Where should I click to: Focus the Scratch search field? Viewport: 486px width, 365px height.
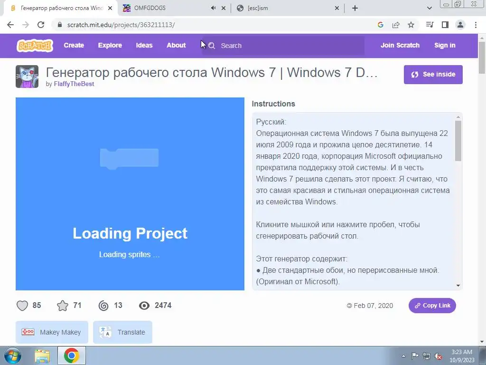click(x=283, y=46)
